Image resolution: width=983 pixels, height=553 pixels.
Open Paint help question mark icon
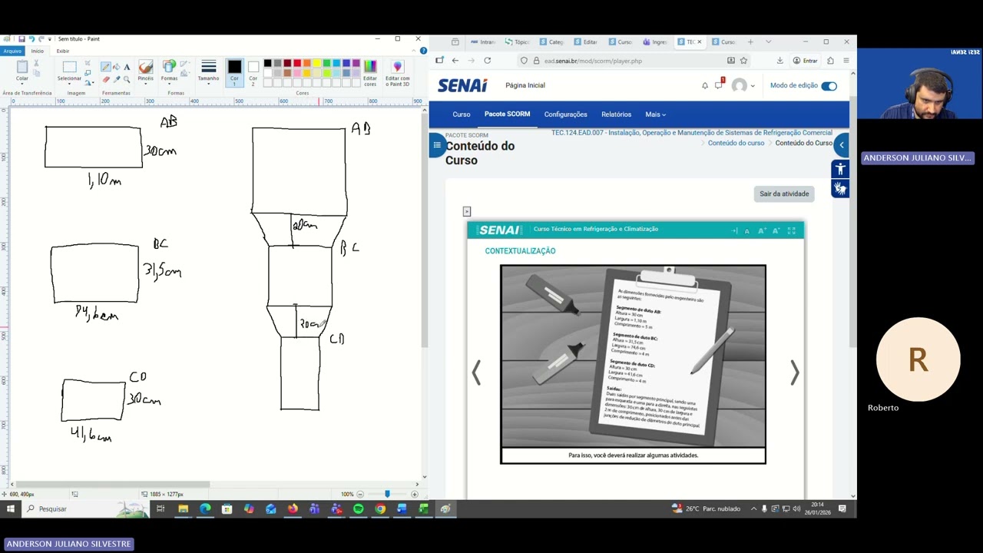click(423, 51)
